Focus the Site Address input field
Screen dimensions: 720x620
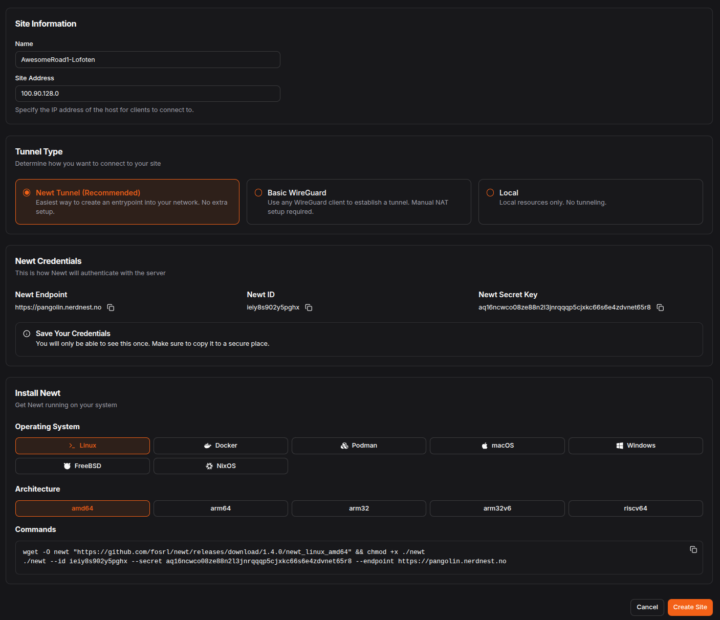click(148, 94)
